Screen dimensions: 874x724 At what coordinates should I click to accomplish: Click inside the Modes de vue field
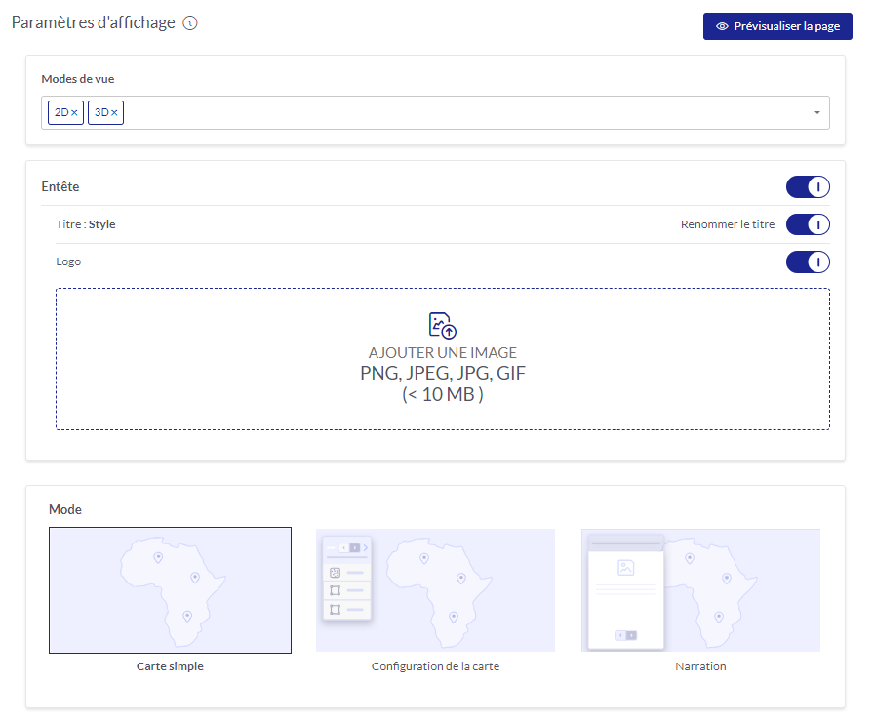click(435, 112)
